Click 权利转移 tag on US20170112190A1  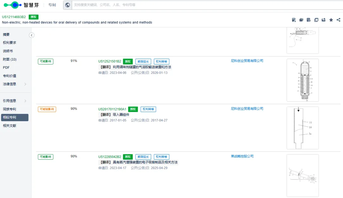(x=148, y=109)
